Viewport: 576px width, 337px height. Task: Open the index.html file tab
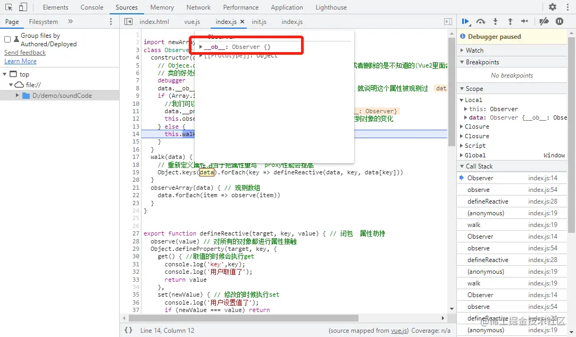154,22
